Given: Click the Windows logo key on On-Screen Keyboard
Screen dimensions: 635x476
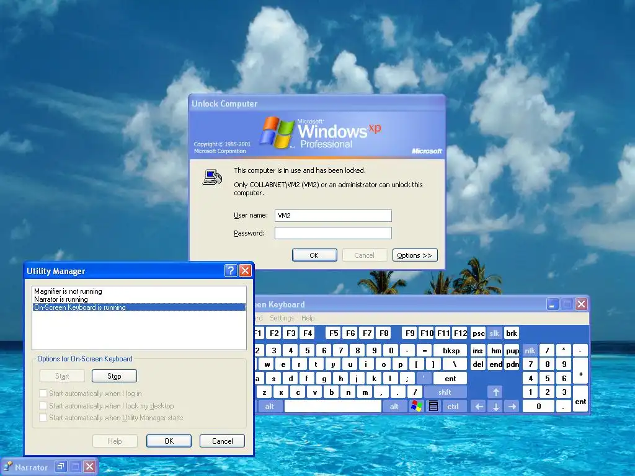Looking at the screenshot, I should click(x=416, y=406).
